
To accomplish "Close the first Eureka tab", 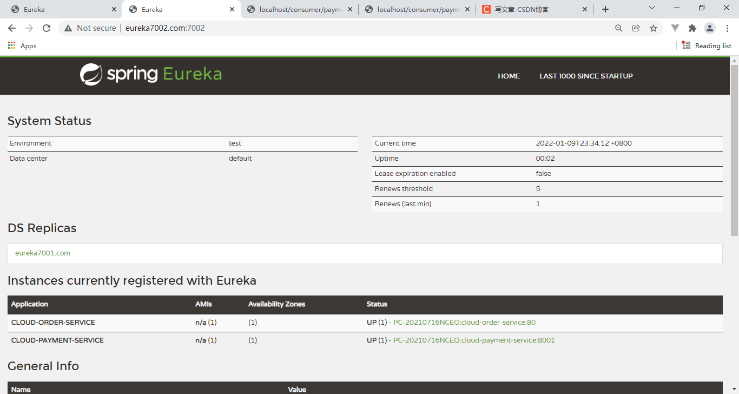I will click(x=114, y=9).
